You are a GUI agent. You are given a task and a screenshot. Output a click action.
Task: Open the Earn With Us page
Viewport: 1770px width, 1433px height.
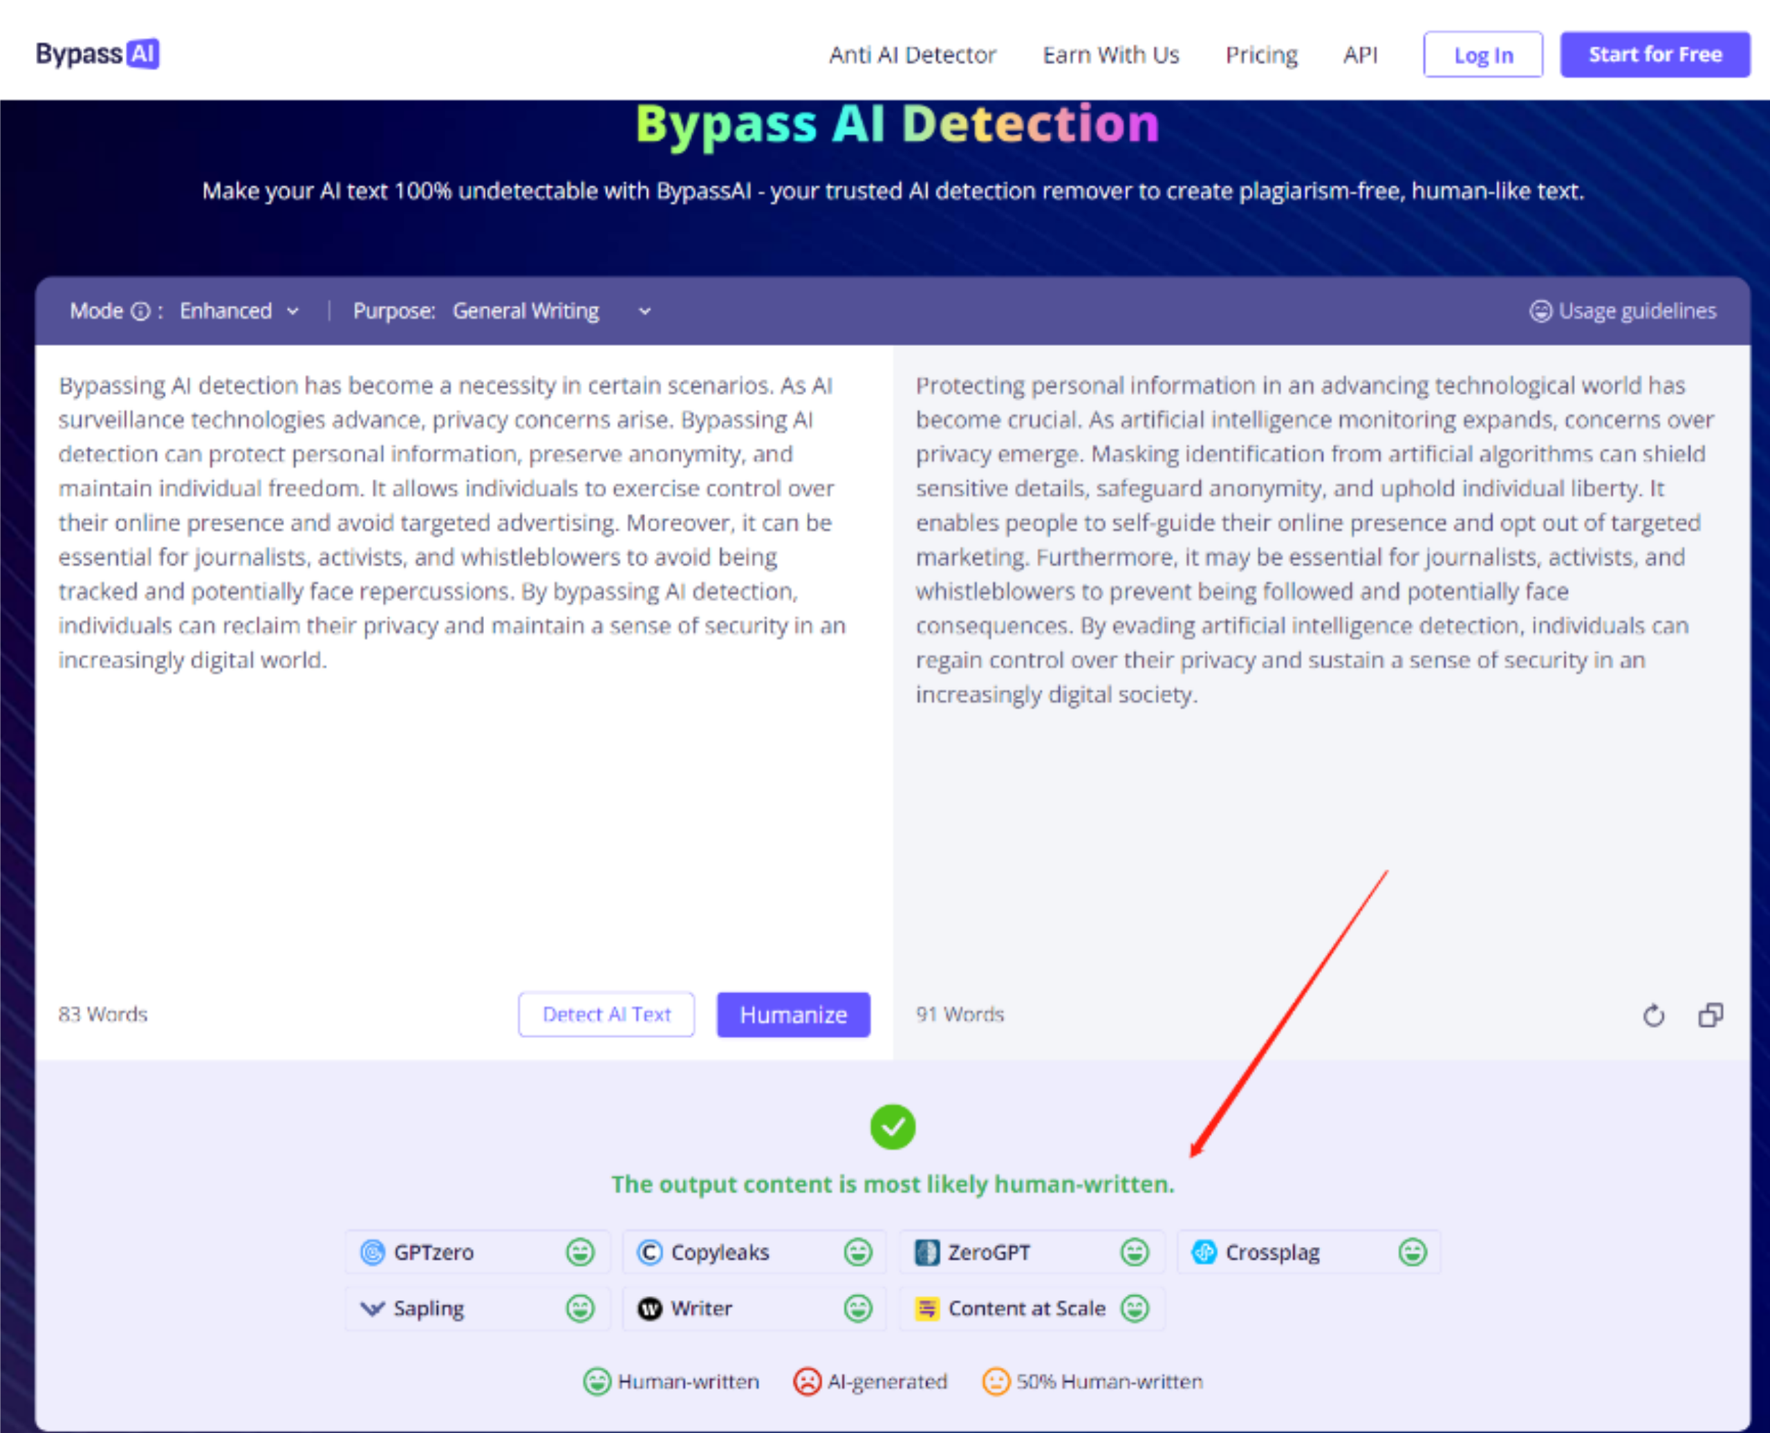(x=1110, y=55)
